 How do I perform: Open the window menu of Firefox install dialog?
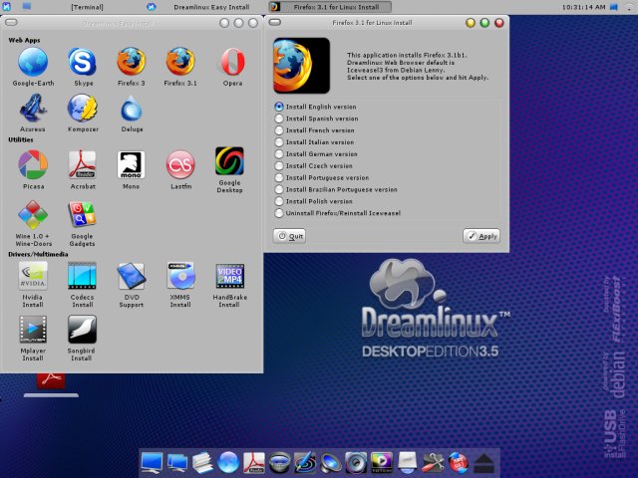click(275, 22)
